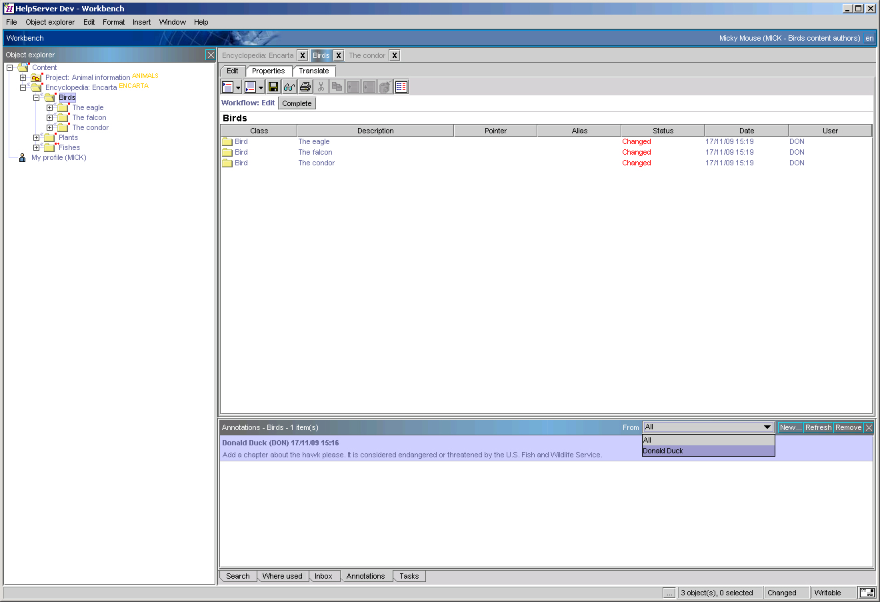880x602 pixels.
Task: Open the Insert menu
Action: coord(141,22)
